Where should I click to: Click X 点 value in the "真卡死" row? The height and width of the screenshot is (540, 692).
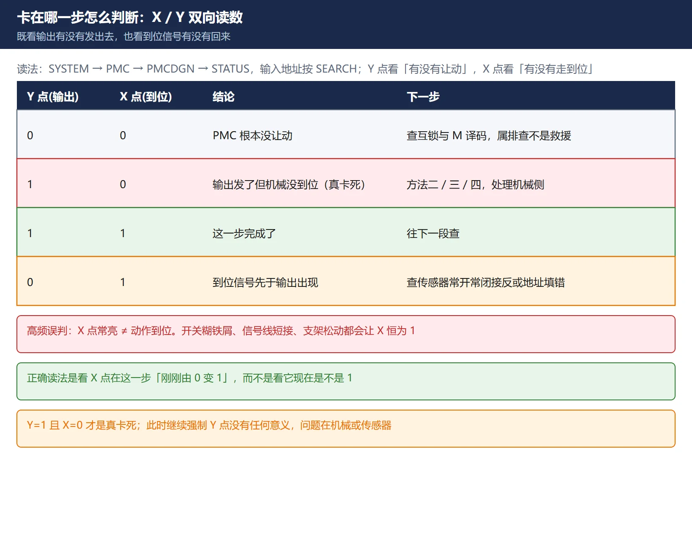123,184
